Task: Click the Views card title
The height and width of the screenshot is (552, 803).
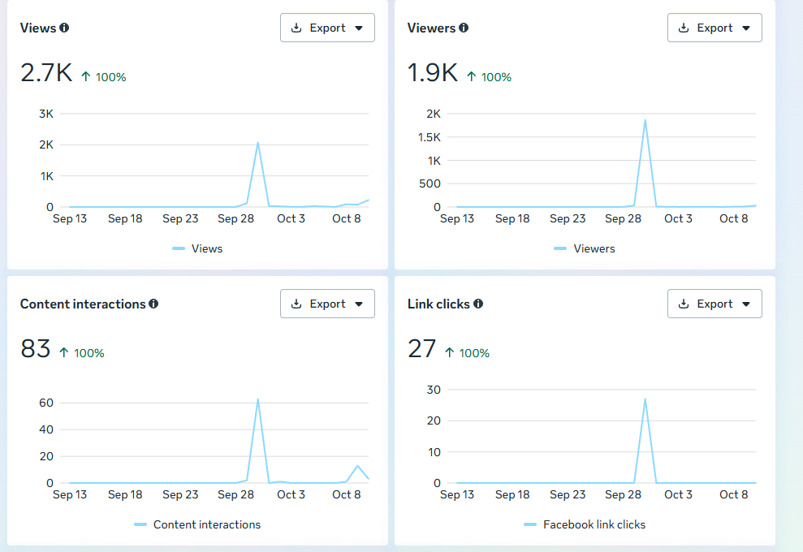Action: 38,28
